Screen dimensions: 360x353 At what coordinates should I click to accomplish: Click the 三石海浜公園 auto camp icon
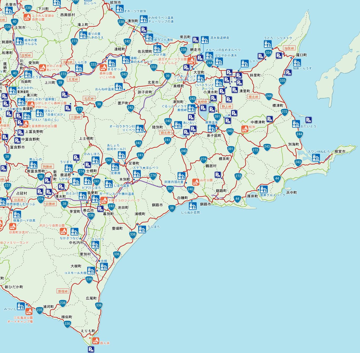click(x=29, y=311)
